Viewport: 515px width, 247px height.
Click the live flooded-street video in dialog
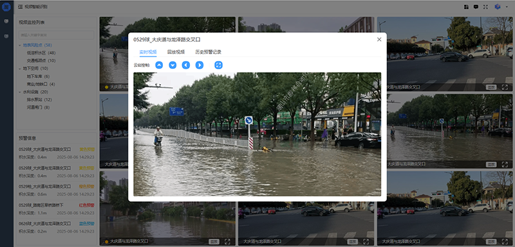pos(257,134)
